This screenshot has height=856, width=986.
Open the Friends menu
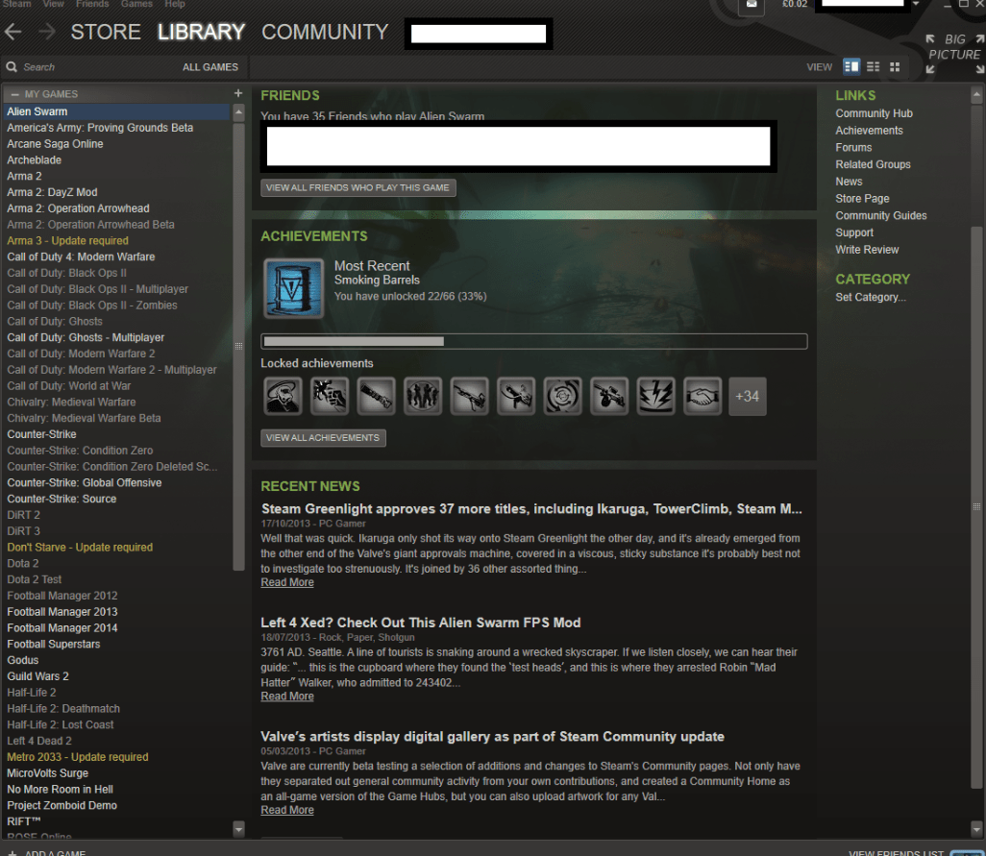(x=92, y=4)
